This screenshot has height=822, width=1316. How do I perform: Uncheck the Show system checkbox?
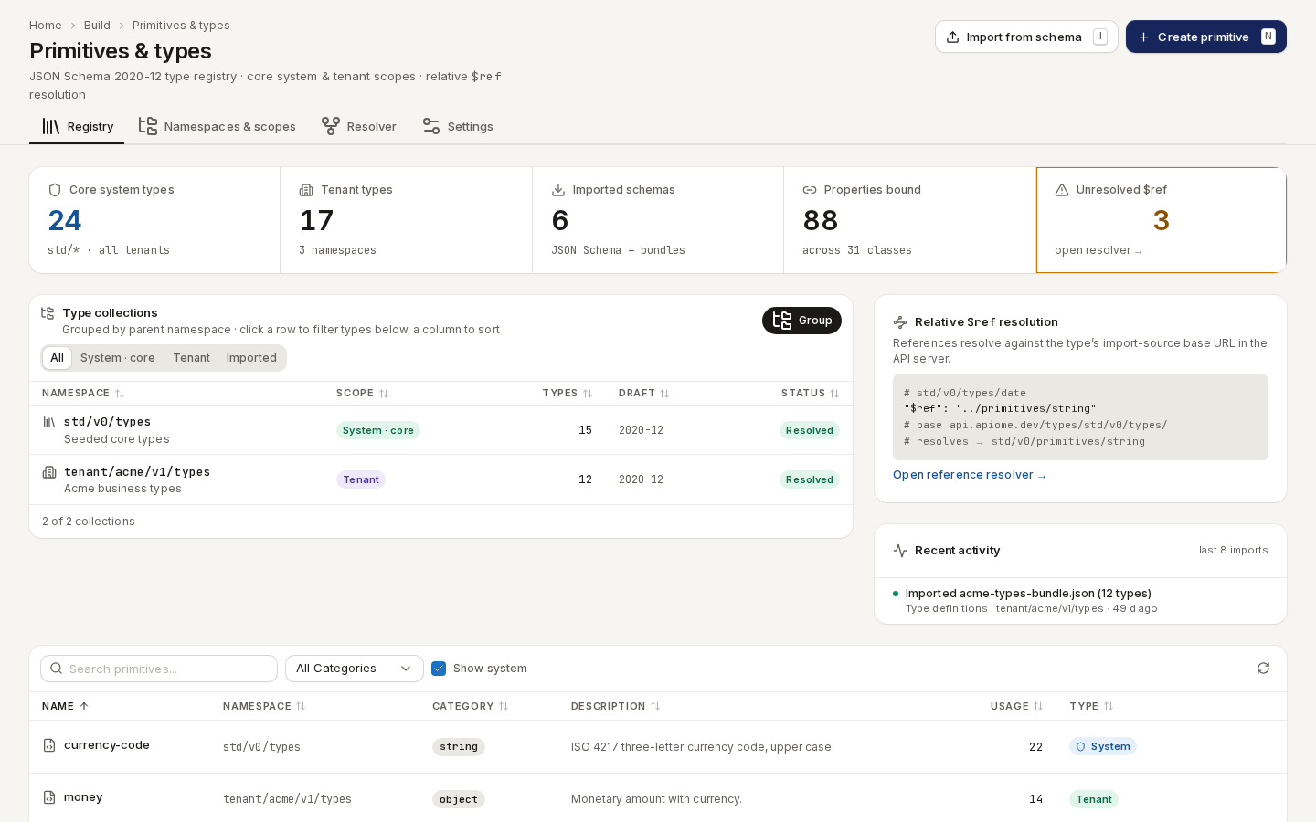(x=439, y=669)
